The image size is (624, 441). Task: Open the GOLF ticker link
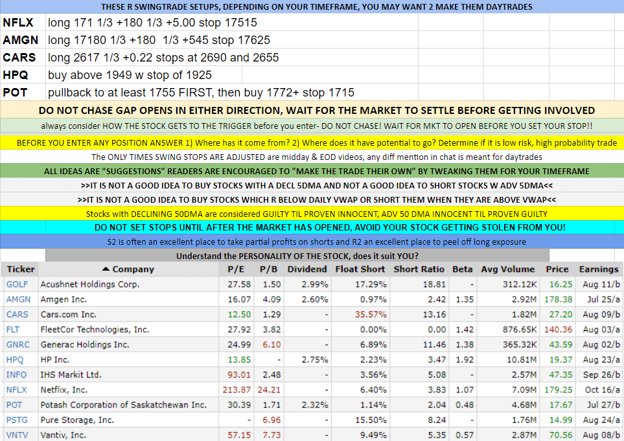pyautogui.click(x=17, y=284)
